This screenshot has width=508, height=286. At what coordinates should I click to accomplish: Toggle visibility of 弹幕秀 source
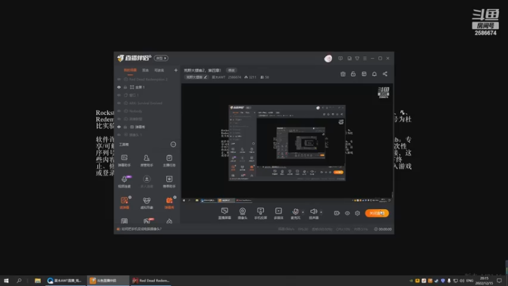119,126
